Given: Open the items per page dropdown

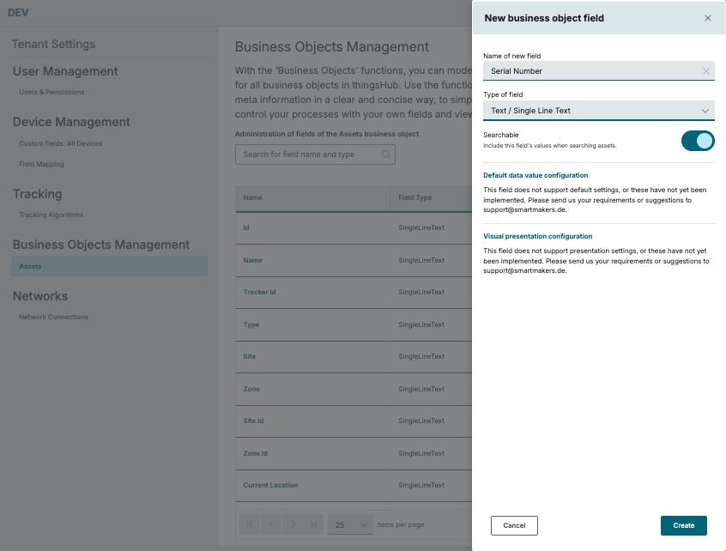Looking at the screenshot, I should tap(350, 524).
